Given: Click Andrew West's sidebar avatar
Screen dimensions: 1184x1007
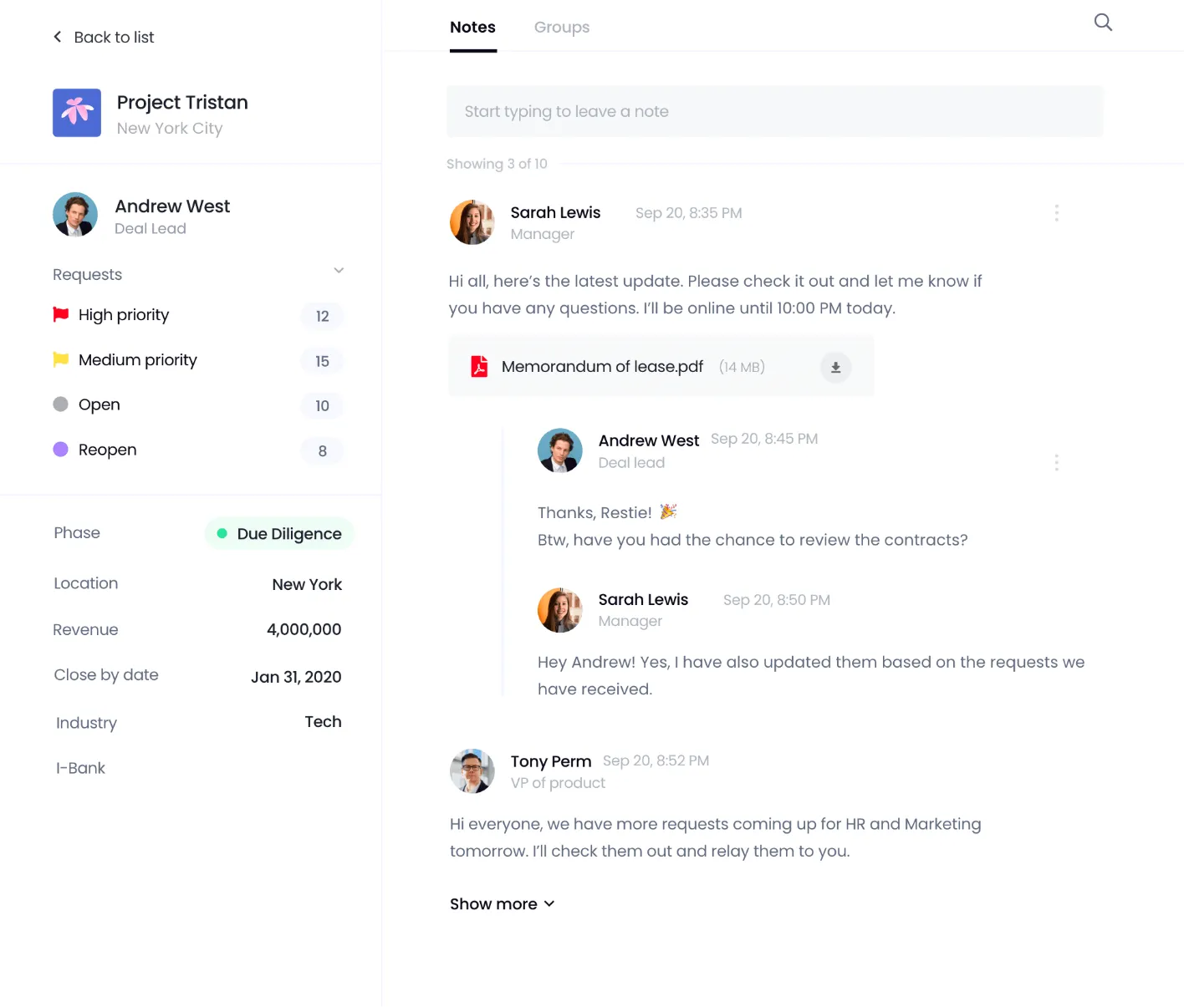Looking at the screenshot, I should tap(75, 215).
